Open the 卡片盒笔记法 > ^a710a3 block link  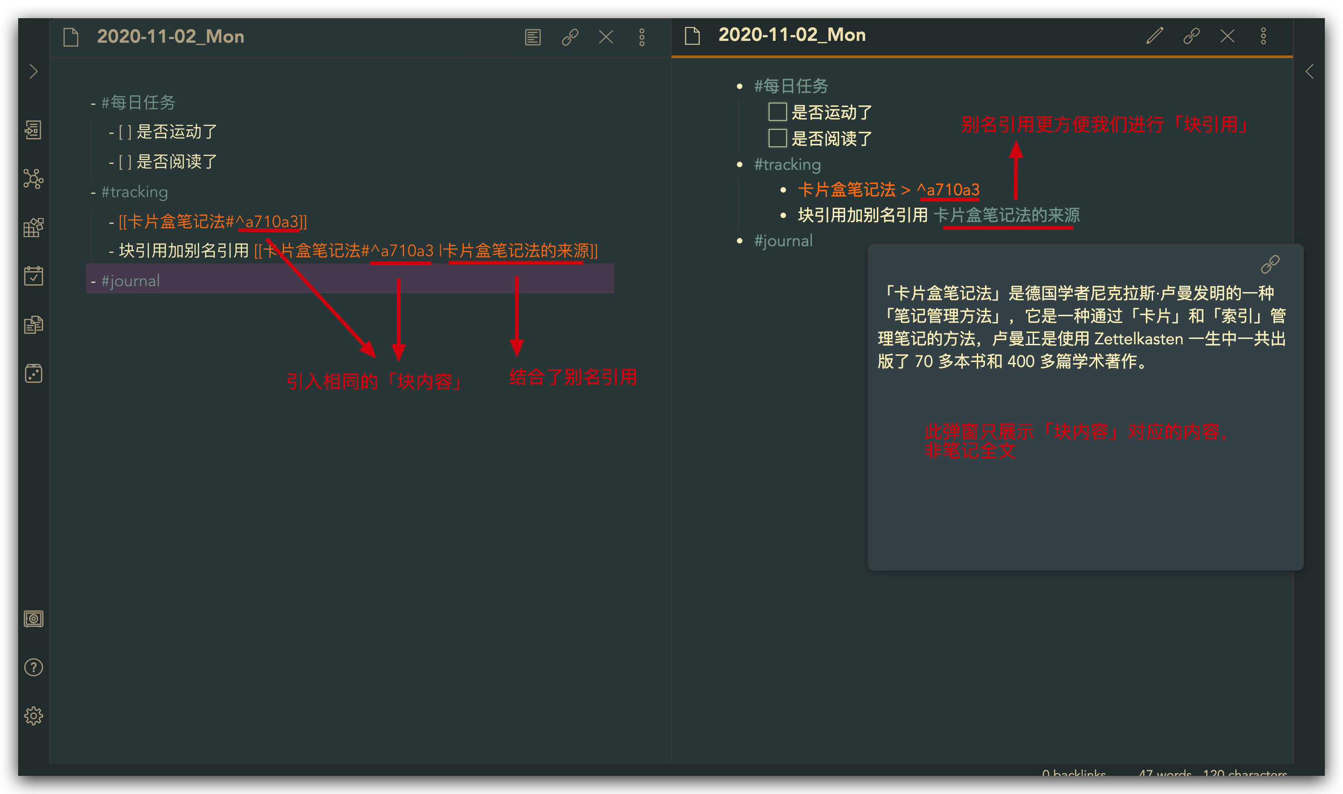pyautogui.click(x=889, y=189)
